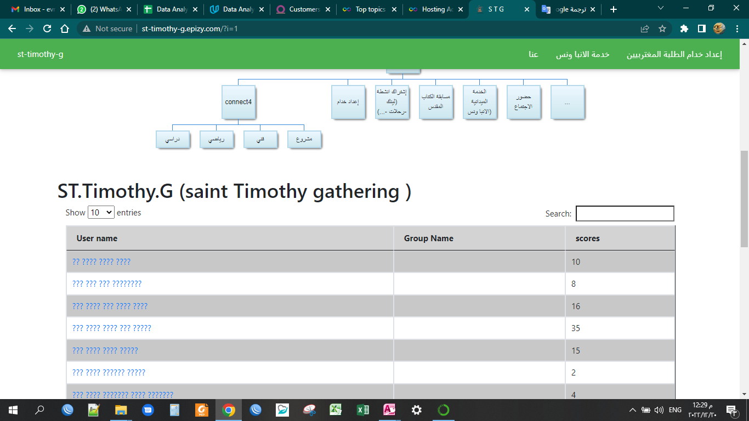The image size is (749, 421).
Task: Expand the tab search chevron in title bar
Action: pyautogui.click(x=660, y=8)
